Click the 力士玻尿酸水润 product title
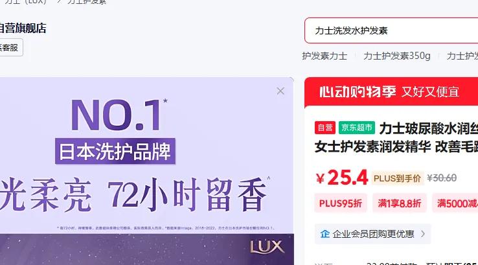Image resolution: width=478 pixels, height=265 pixels. 428,129
